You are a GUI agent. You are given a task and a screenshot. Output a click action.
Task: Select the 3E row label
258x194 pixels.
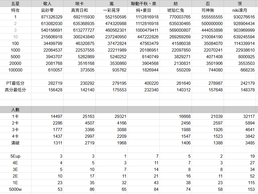coord(15,169)
